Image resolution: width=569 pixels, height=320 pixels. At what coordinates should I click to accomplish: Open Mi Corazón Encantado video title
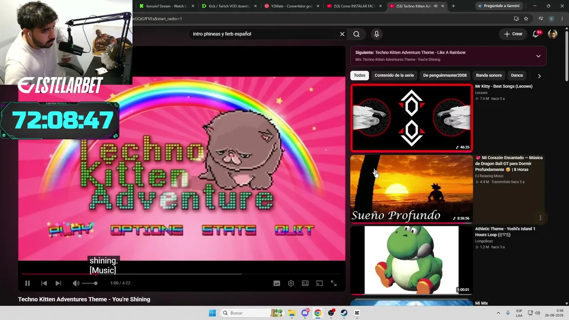click(509, 164)
